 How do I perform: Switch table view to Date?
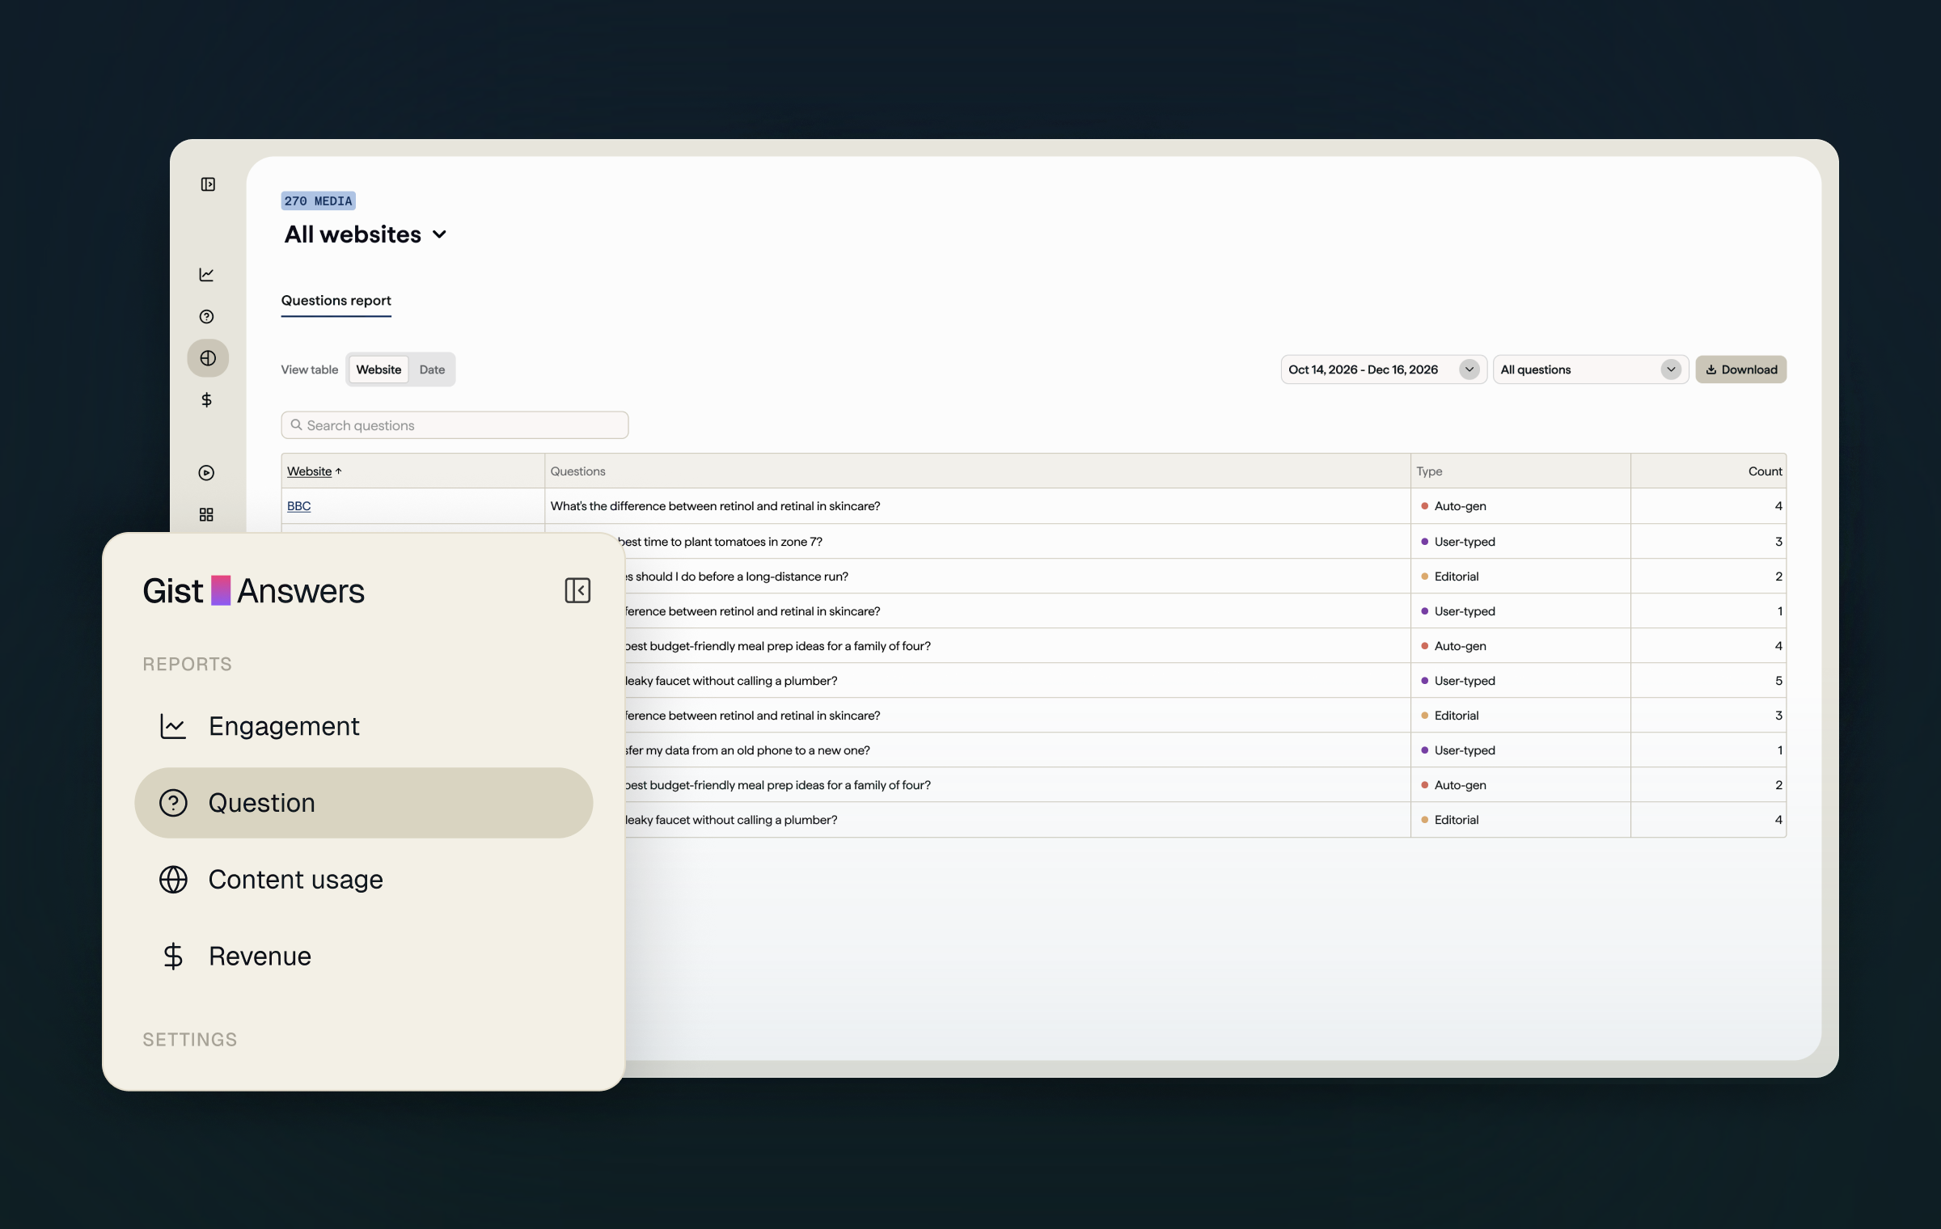coord(432,370)
